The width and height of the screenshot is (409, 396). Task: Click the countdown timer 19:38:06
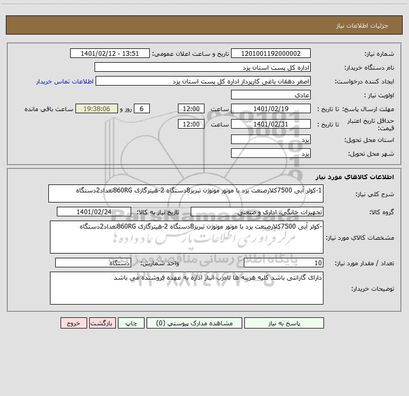pyautogui.click(x=97, y=108)
